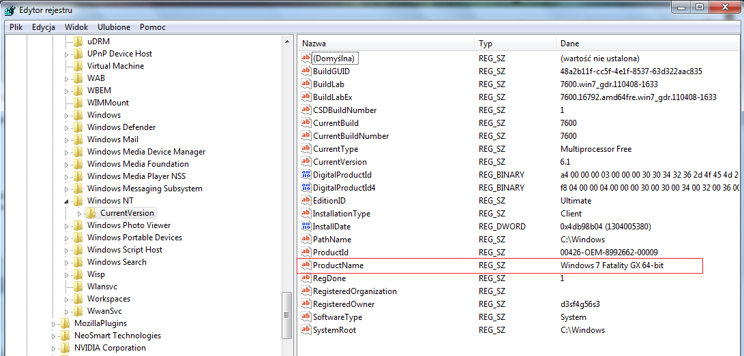This screenshot has height=356, width=744.
Task: Select the (Domyślna) default value icon
Action: [306, 59]
